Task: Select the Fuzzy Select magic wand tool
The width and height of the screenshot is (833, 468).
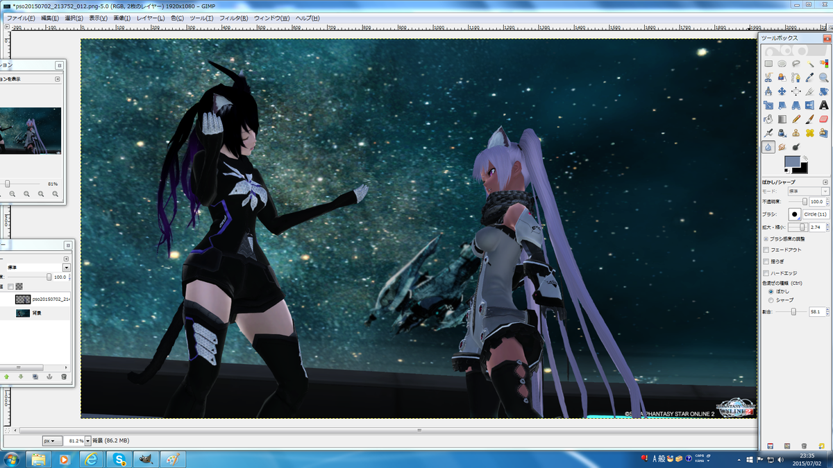Action: click(x=810, y=63)
